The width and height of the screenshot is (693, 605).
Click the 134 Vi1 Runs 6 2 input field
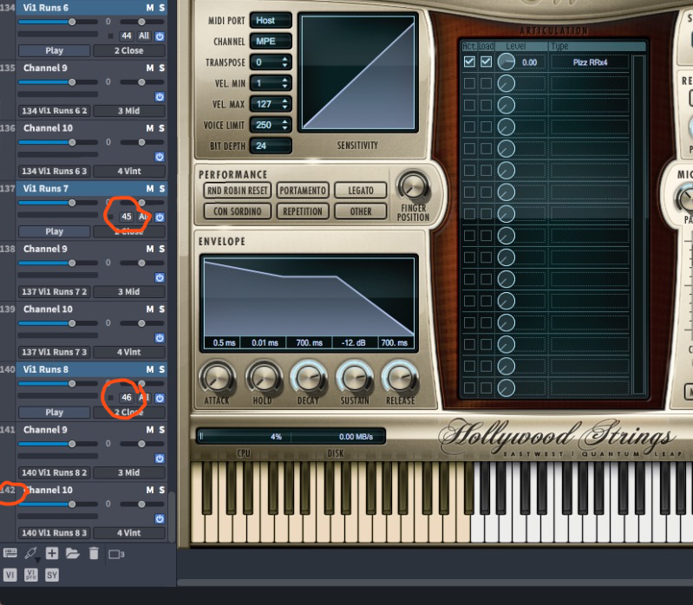tap(55, 111)
